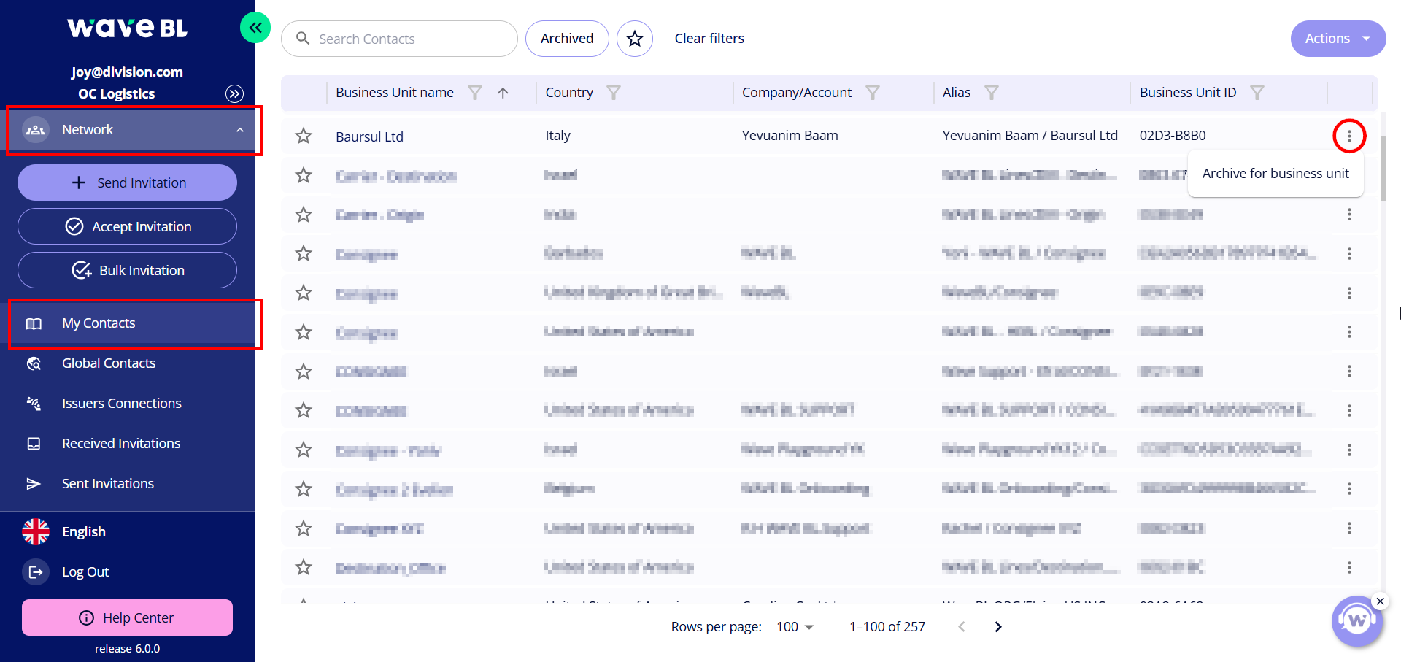Open Rows per page dropdown showing 100
Screen dimensions: 1401x662
795,627
